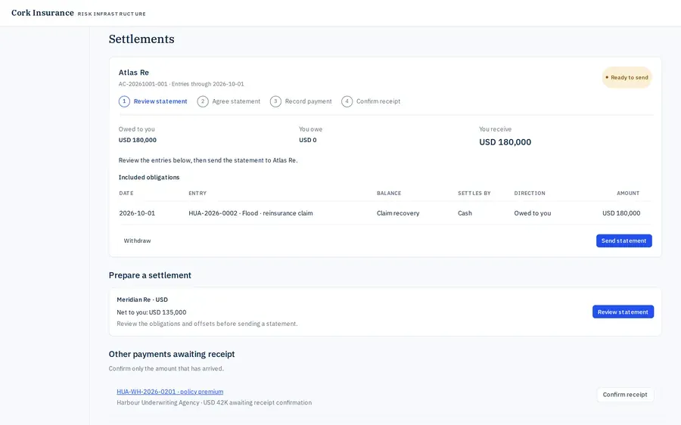Select the Confirm receipt step

(x=371, y=101)
